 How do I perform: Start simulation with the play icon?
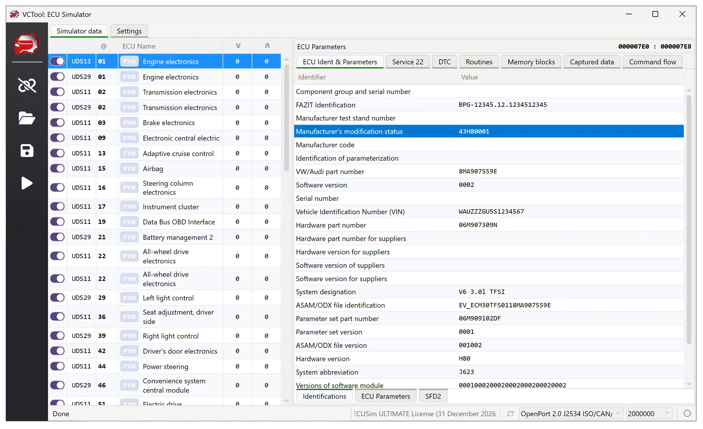point(27,183)
